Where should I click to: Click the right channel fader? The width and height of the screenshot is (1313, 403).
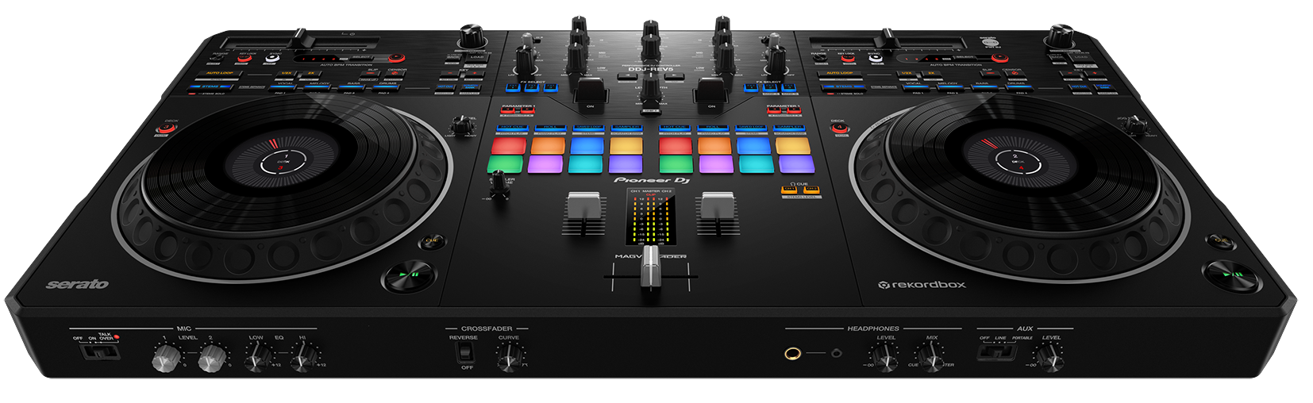[x=718, y=205]
